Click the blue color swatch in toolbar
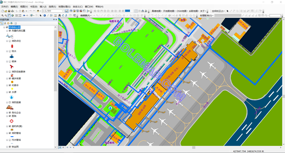 tap(127, 11)
